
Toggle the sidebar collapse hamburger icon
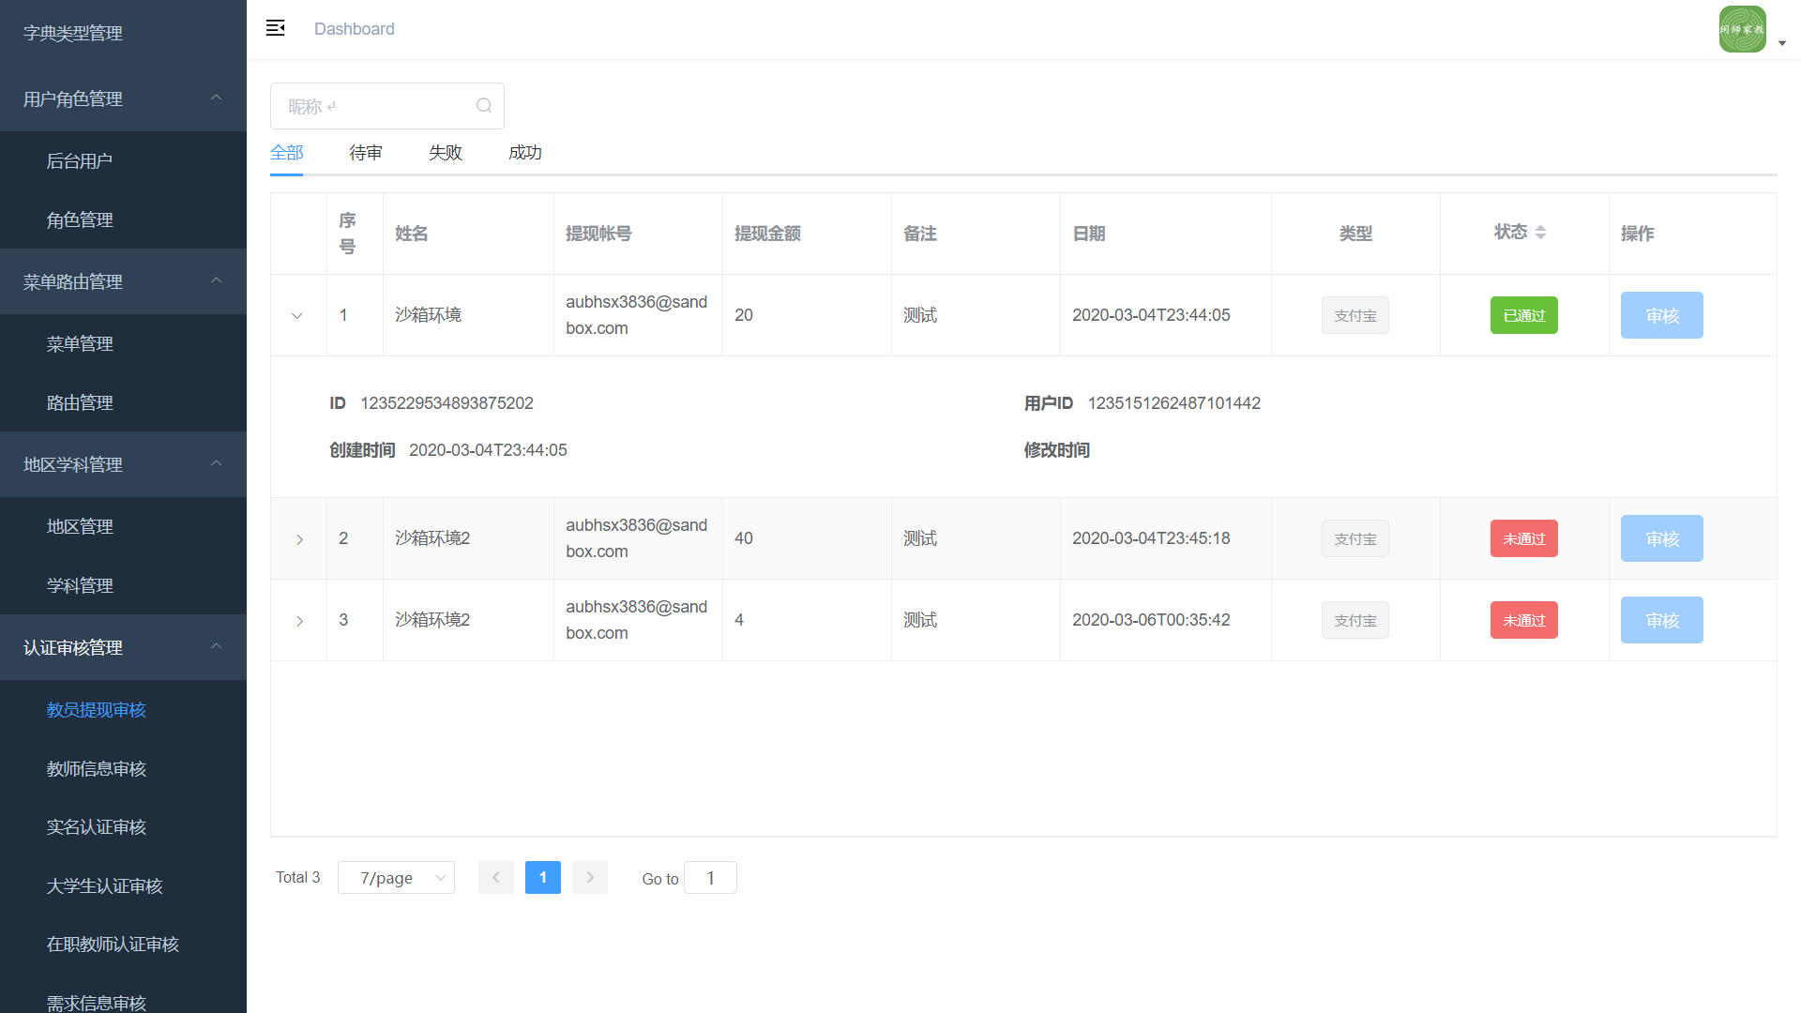(x=275, y=28)
